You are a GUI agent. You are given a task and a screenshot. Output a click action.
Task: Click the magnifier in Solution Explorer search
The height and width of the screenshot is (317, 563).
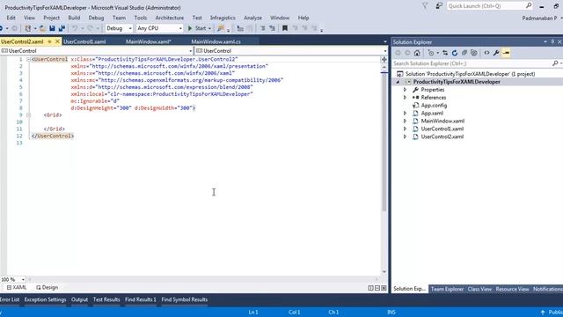pyautogui.click(x=555, y=63)
